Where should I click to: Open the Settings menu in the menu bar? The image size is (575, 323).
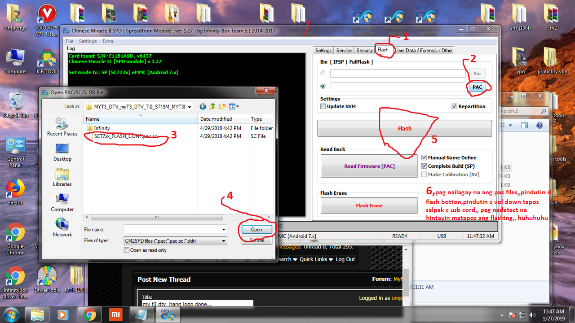pos(88,41)
